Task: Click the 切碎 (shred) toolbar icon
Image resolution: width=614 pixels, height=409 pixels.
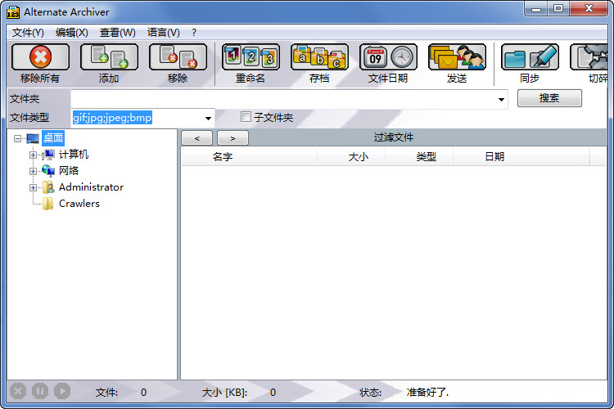Action: [589, 57]
